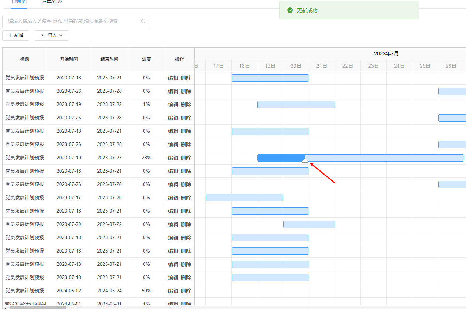Click the horizontal scrollbar thumb under the table
This screenshot has width=466, height=315.
38,308
